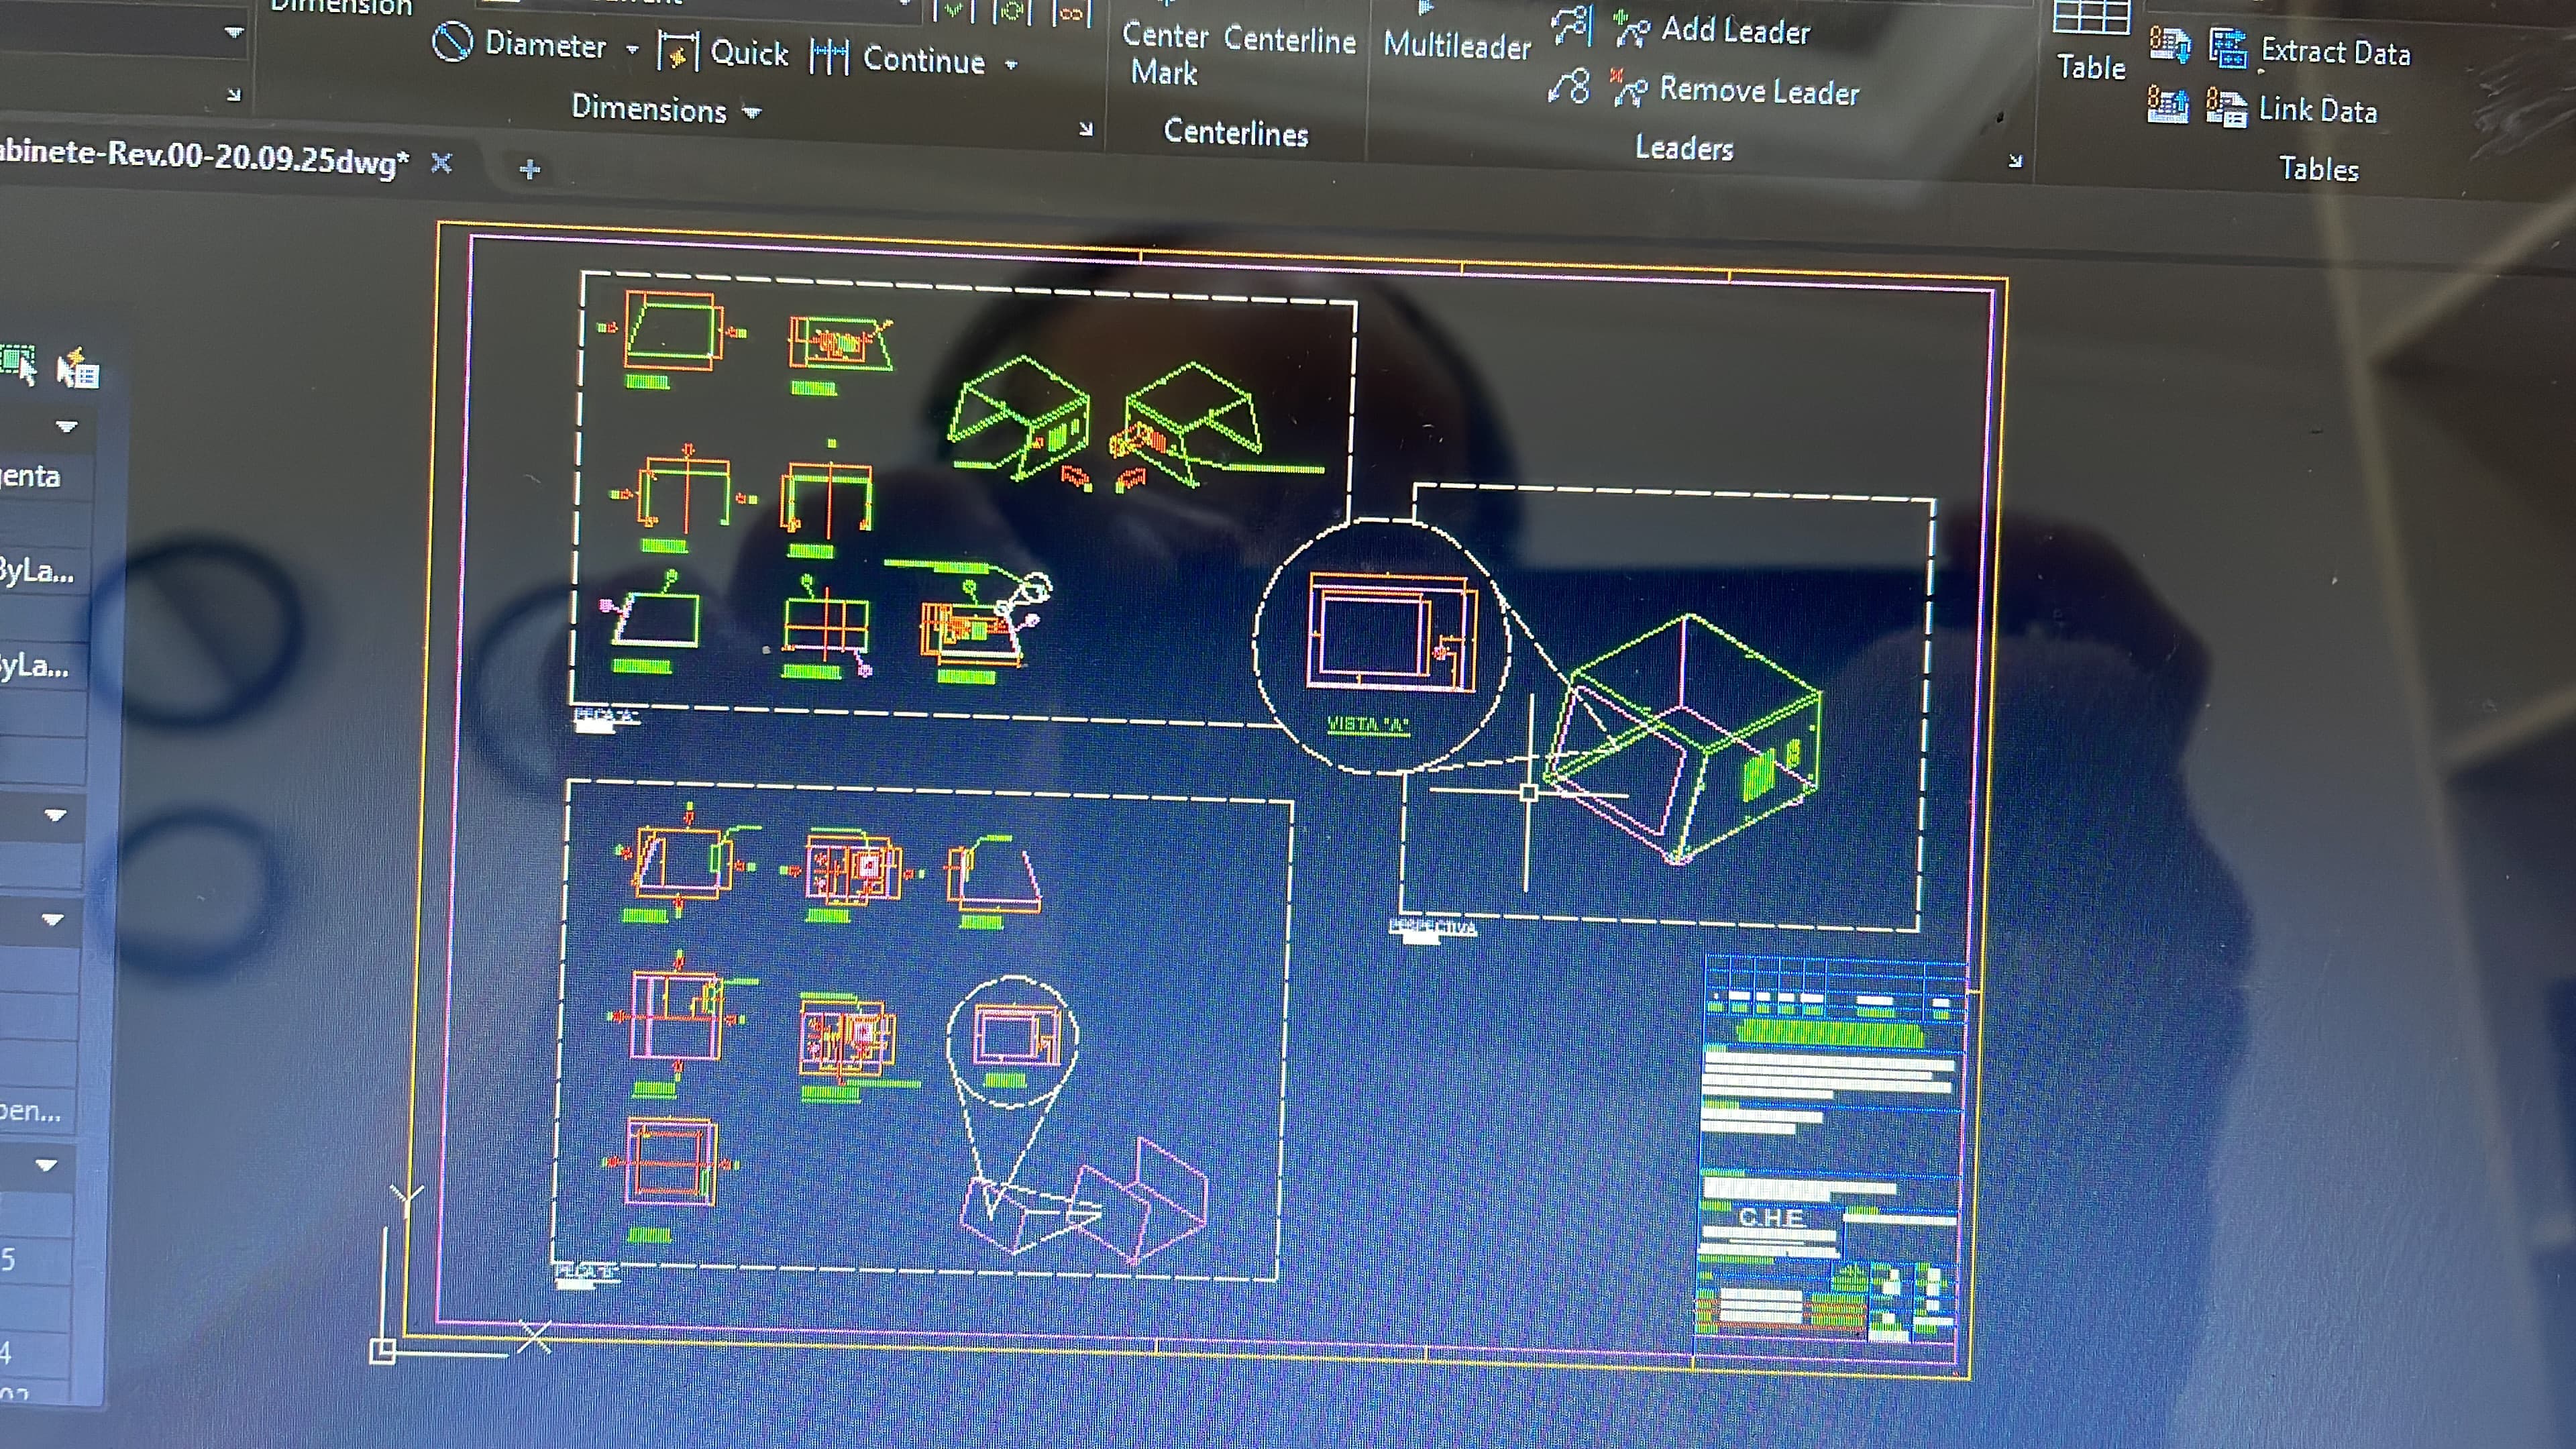
Task: Click the Remove Leader icon
Action: (1629, 88)
